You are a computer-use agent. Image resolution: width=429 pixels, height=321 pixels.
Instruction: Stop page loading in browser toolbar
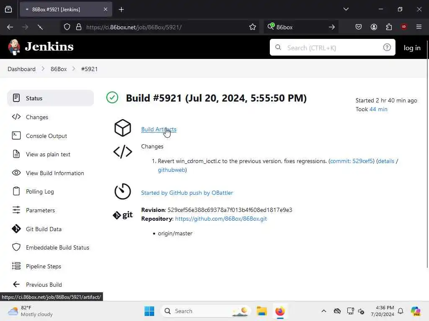pos(40,27)
